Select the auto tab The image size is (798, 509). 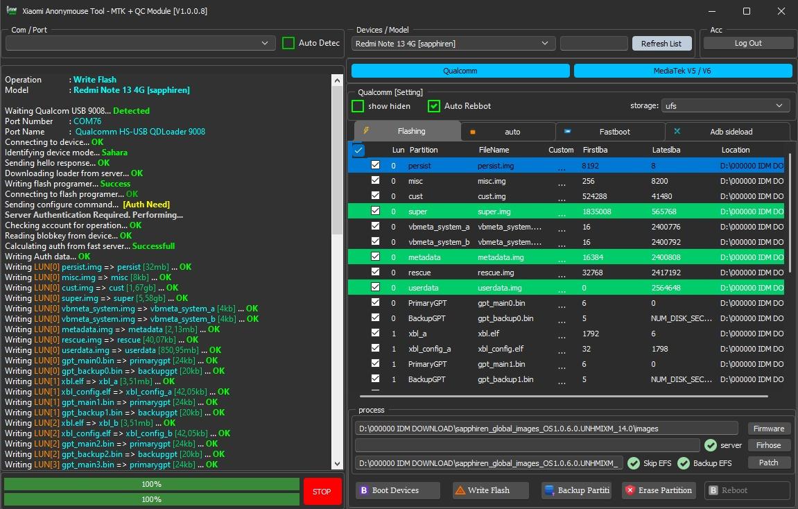coord(512,131)
